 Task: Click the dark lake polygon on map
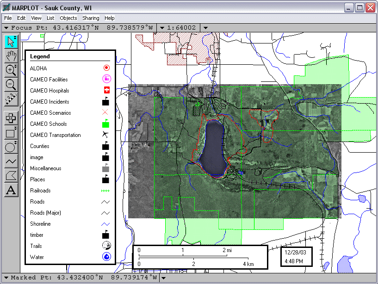[214, 148]
